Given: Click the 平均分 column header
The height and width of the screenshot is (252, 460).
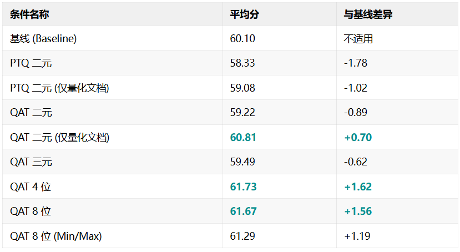Looking at the screenshot, I should [x=244, y=14].
